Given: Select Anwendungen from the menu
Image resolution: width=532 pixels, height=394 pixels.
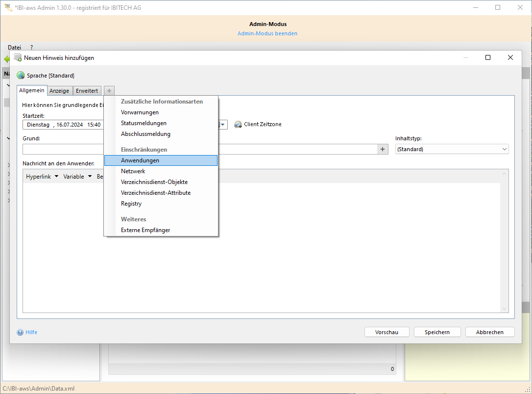Looking at the screenshot, I should (x=140, y=160).
